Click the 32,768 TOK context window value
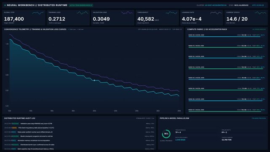This screenshot has height=152, width=270. pyautogui.click(x=227, y=140)
